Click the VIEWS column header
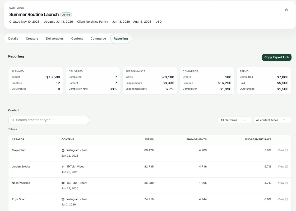296x211 pixels. point(149,140)
